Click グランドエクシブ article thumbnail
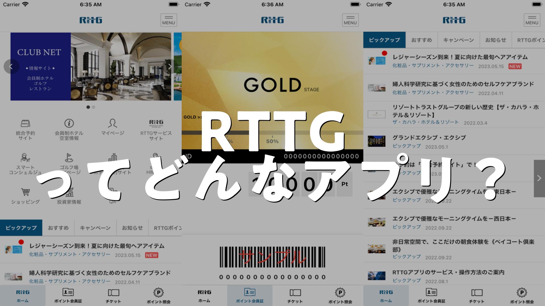The image size is (545, 306). (377, 141)
